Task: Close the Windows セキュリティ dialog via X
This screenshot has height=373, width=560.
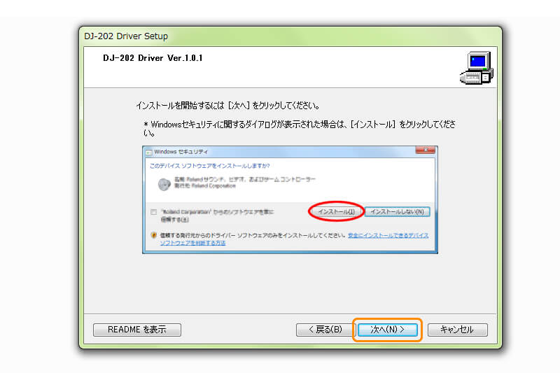Action: 426,150
